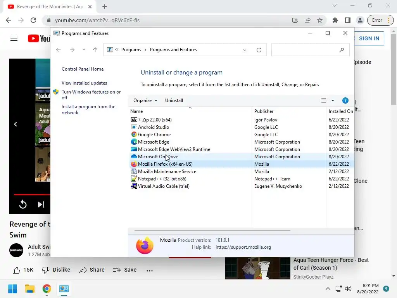Sort list by Publisher column header

[x=289, y=111]
